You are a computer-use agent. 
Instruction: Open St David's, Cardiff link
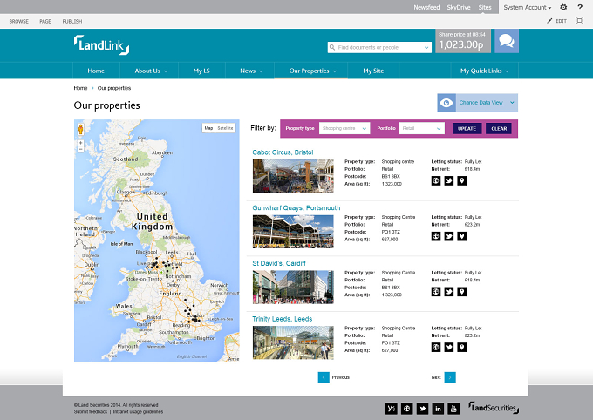coord(279,263)
